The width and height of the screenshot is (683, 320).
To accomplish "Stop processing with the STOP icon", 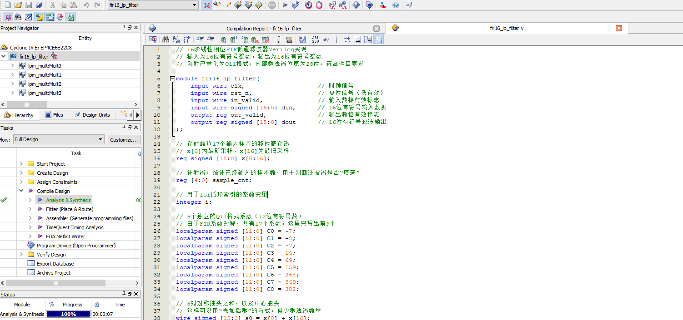I will click(x=272, y=5).
